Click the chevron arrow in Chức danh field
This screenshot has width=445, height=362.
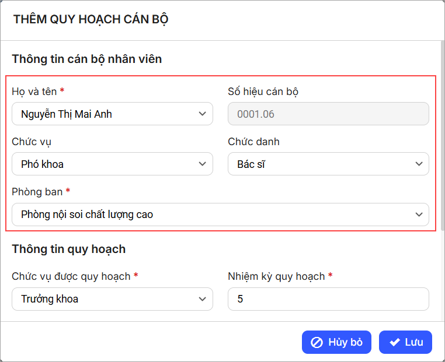418,164
